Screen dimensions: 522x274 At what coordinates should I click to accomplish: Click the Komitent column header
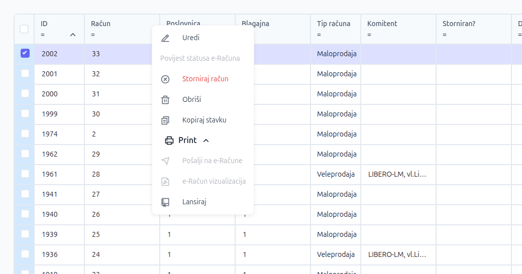tap(382, 24)
